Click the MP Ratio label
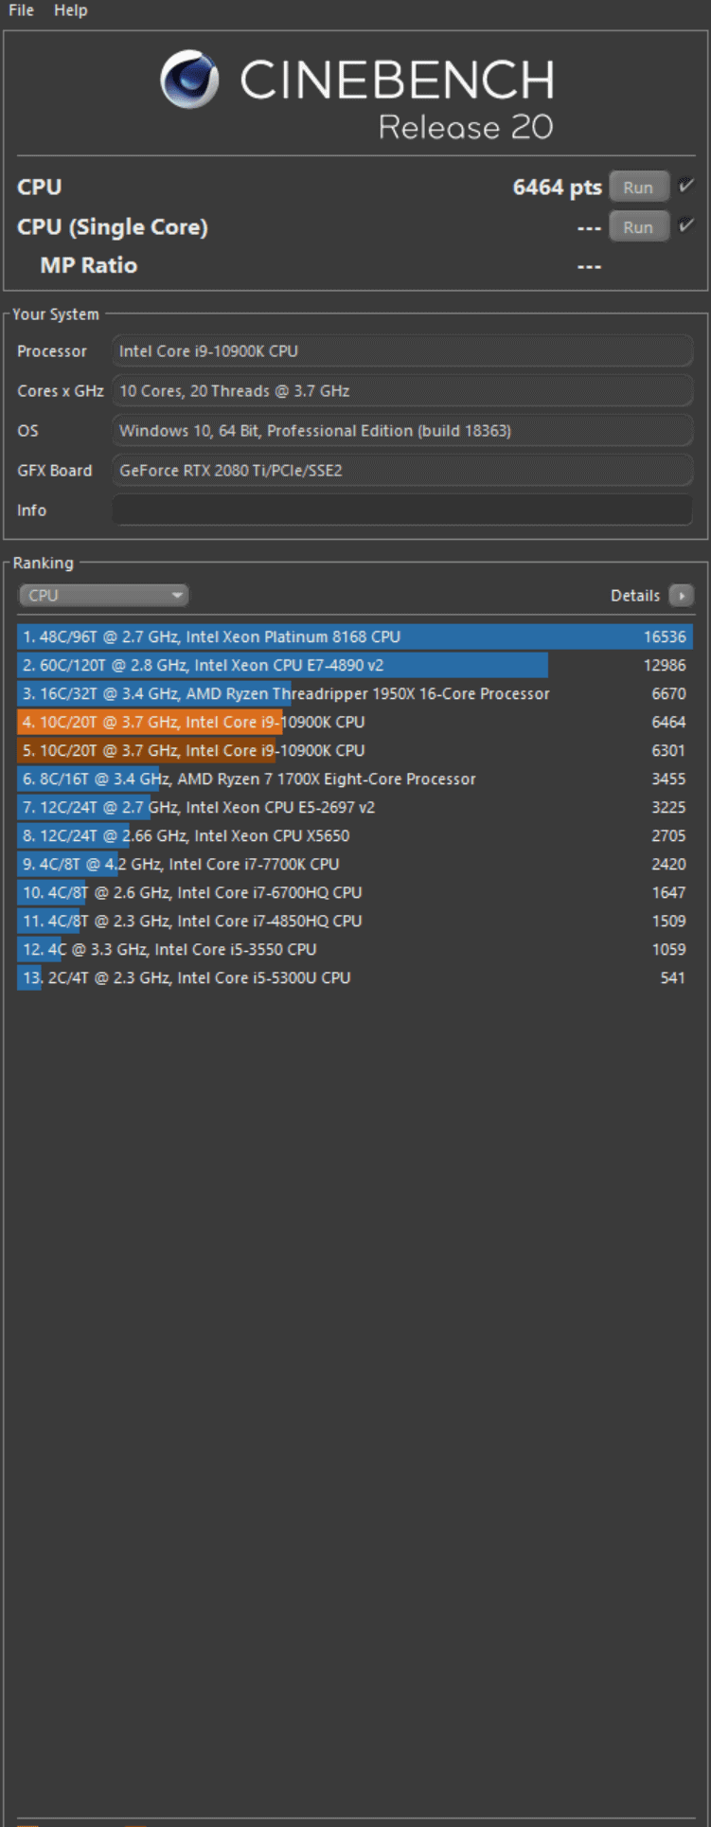This screenshot has width=711, height=1827. coord(89,265)
